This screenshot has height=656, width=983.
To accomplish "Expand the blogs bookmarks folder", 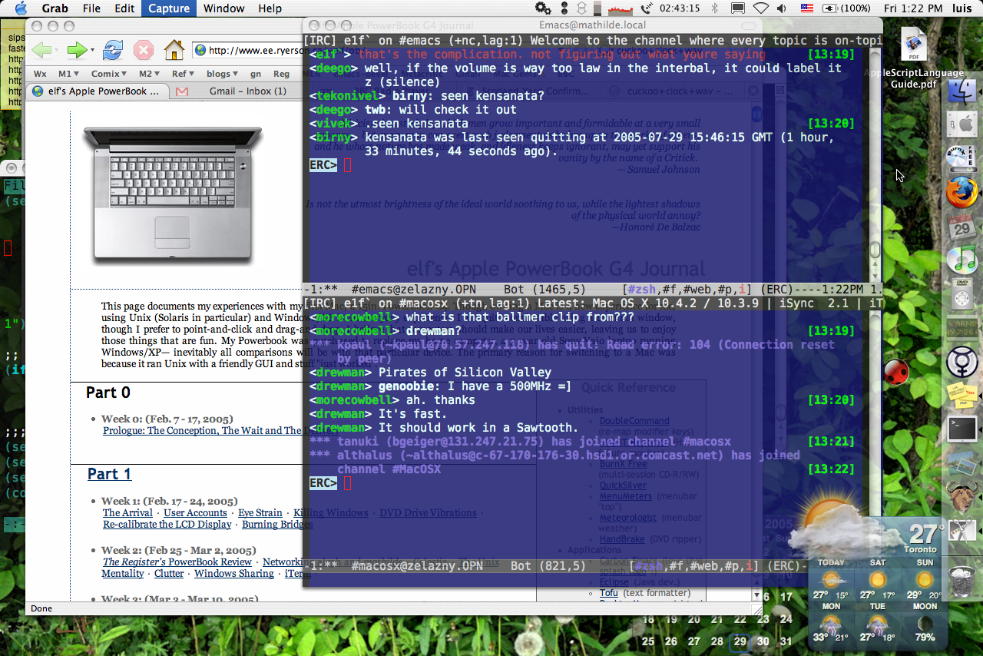I will pos(222,74).
